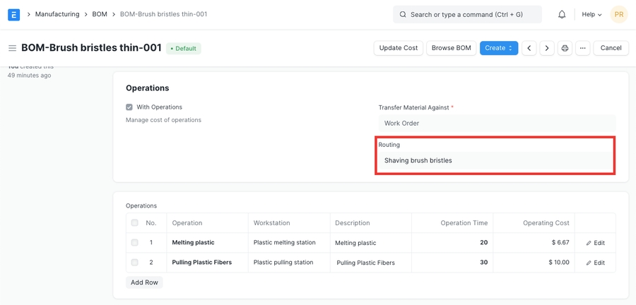
Task: Navigate to Manufacturing breadcrumb
Action: tap(57, 14)
